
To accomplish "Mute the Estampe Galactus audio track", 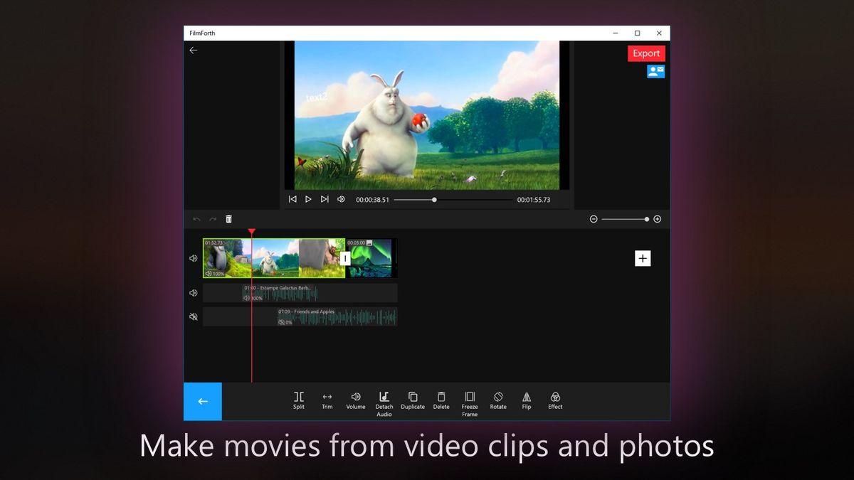I will [194, 293].
